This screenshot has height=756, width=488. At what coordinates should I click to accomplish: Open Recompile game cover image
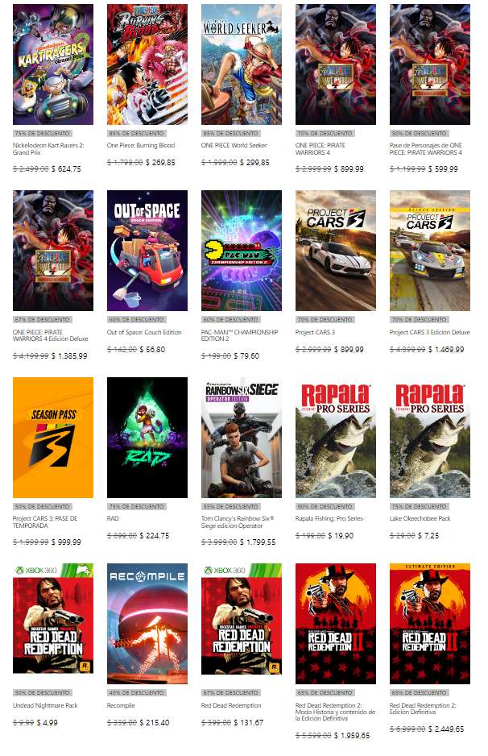147,623
